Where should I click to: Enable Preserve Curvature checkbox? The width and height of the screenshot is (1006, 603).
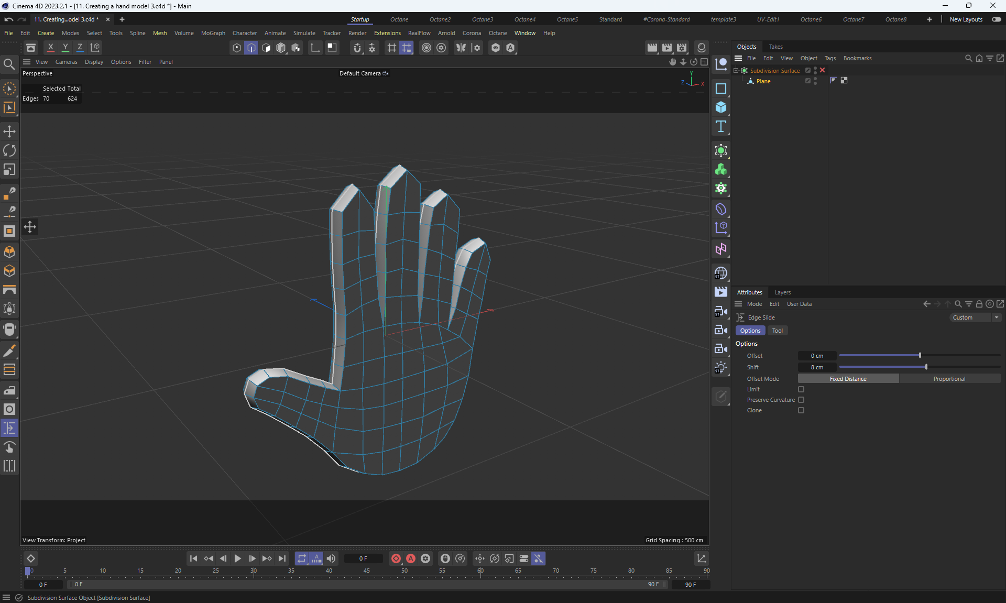pyautogui.click(x=801, y=400)
